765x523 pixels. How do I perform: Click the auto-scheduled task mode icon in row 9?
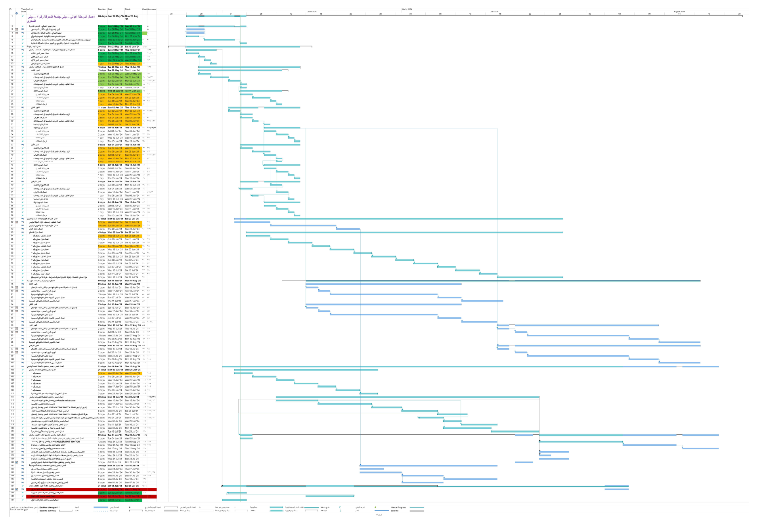[x=23, y=50]
